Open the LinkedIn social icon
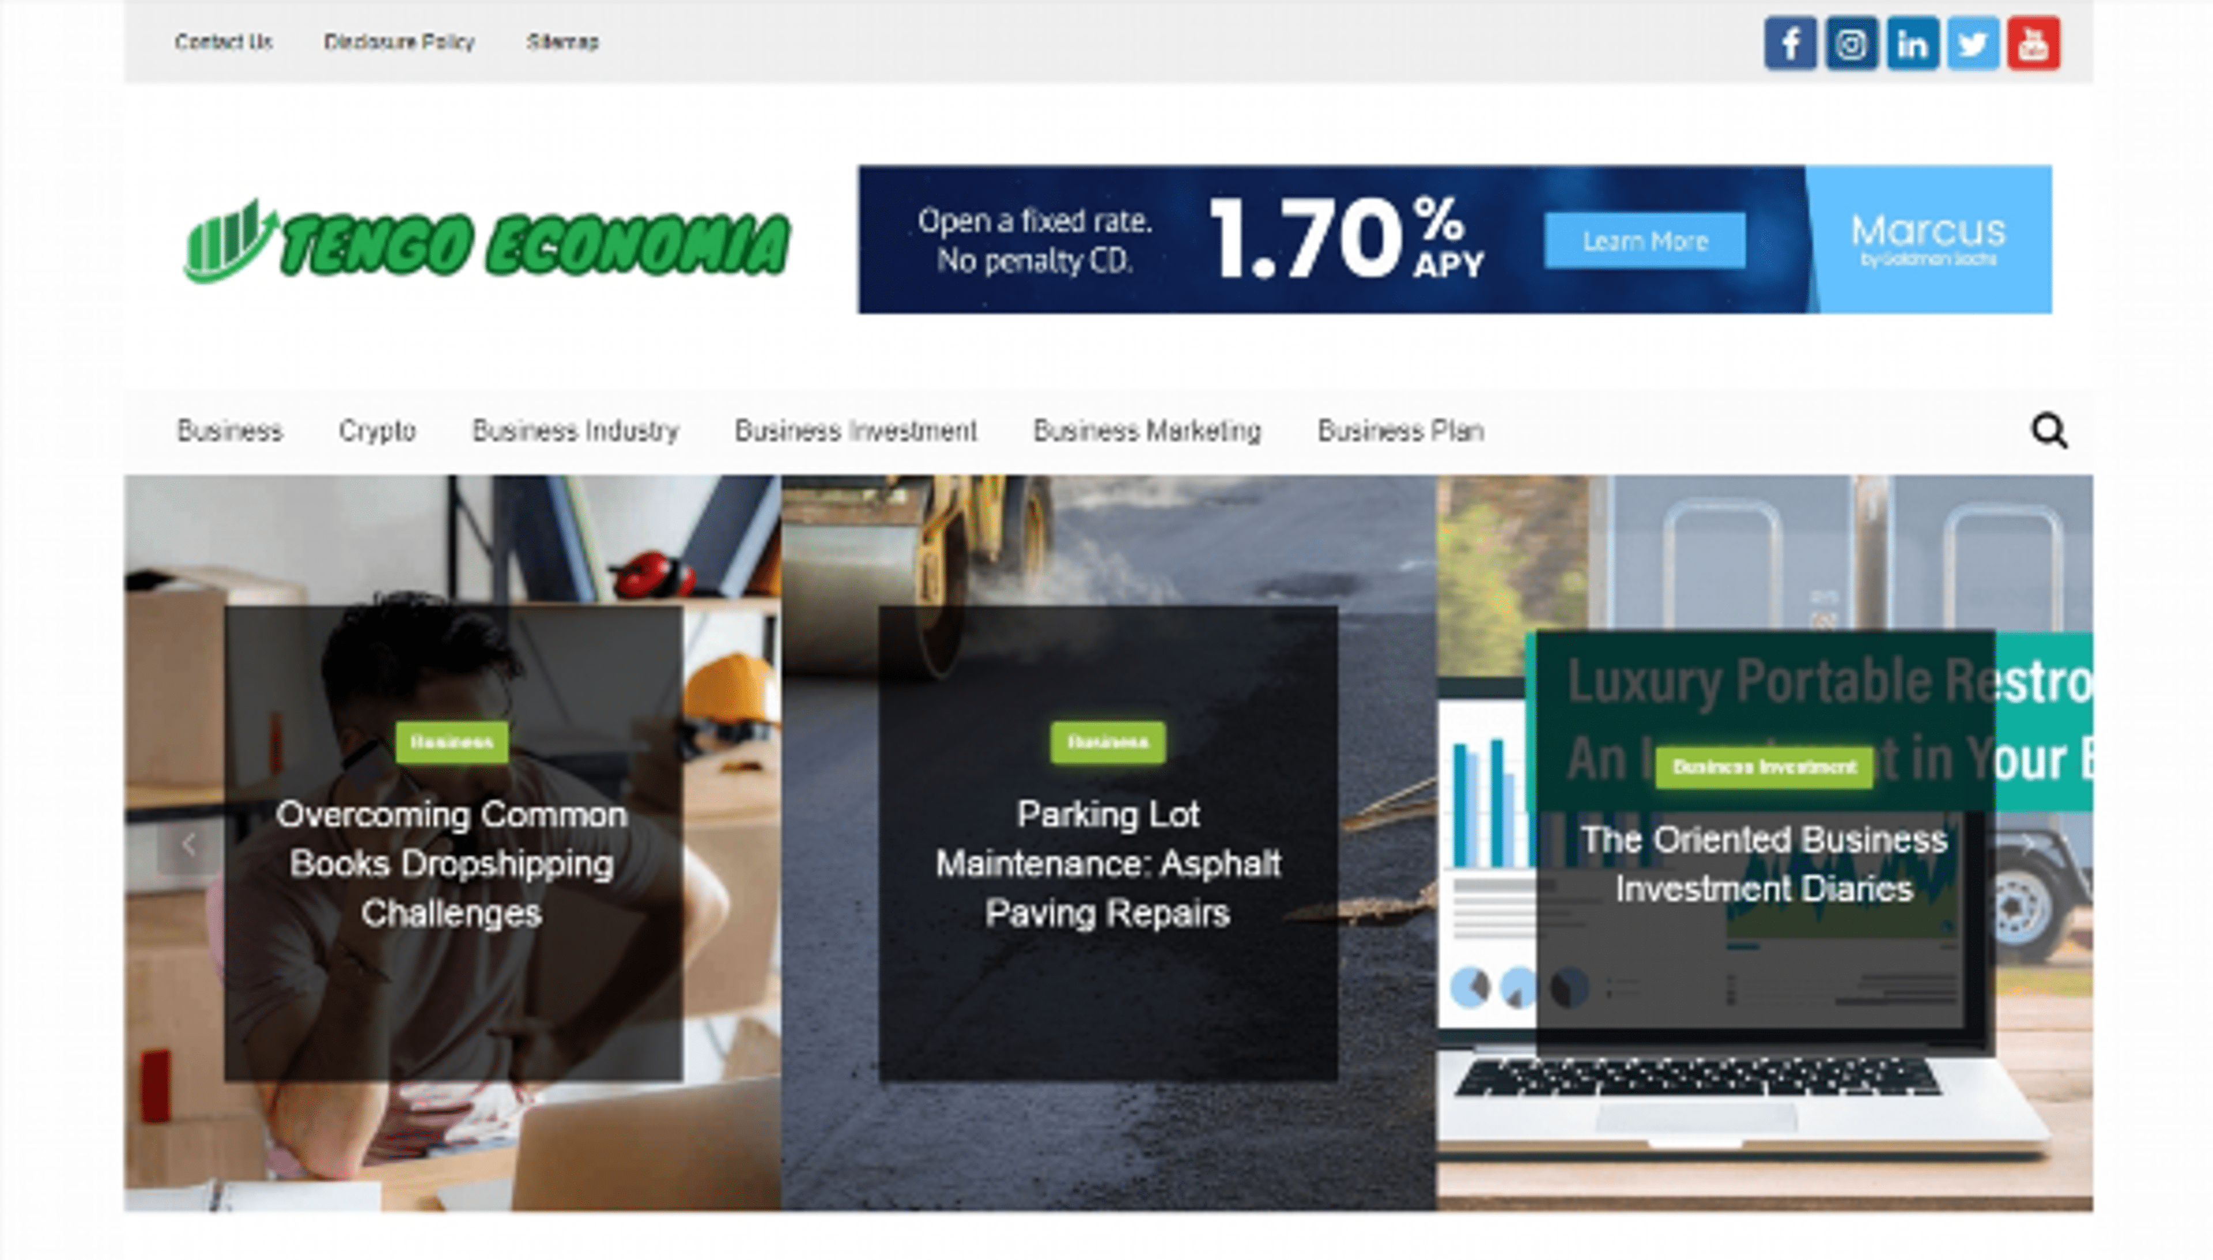The height and width of the screenshot is (1260, 2213). (1911, 43)
